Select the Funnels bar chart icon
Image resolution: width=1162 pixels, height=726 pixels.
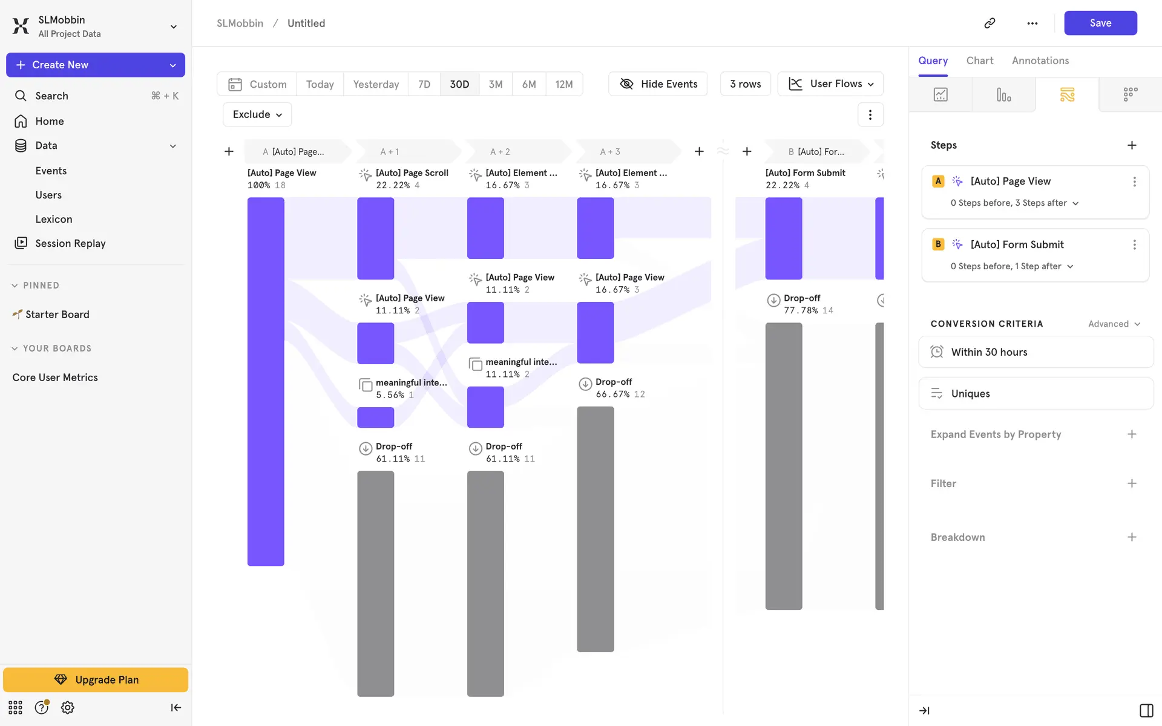pyautogui.click(x=1003, y=95)
